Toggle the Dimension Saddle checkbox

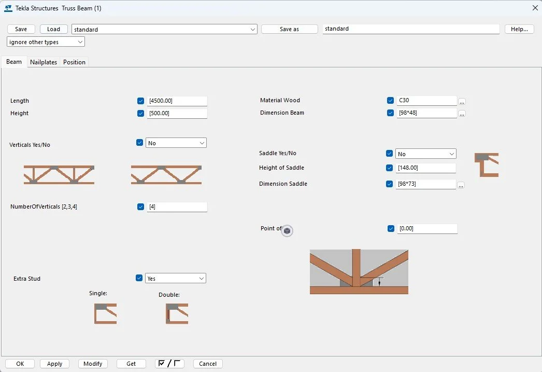390,184
